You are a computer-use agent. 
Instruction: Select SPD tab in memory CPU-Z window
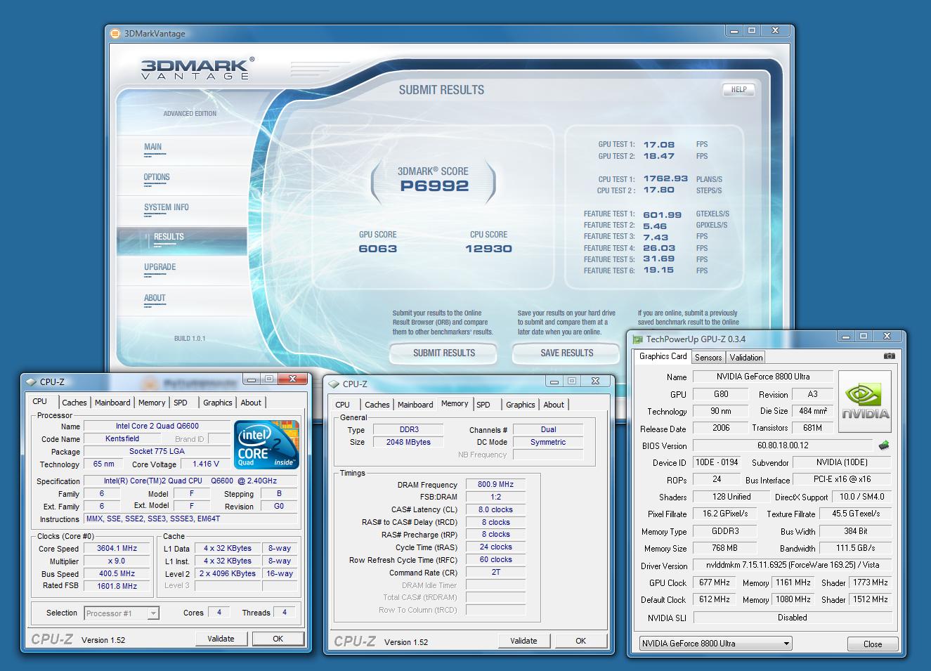pos(483,405)
